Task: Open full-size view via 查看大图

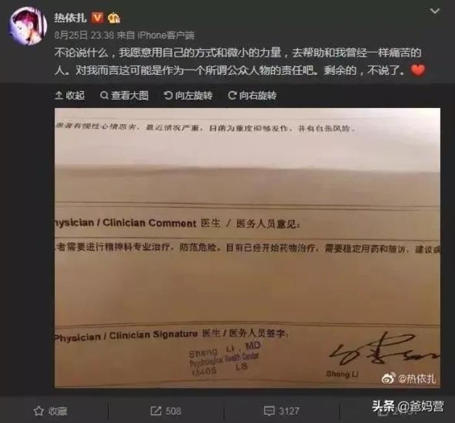Action: tap(124, 95)
